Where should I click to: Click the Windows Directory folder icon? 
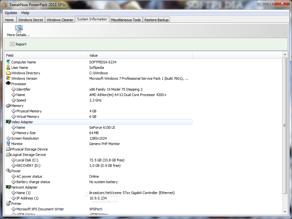(x=8, y=73)
